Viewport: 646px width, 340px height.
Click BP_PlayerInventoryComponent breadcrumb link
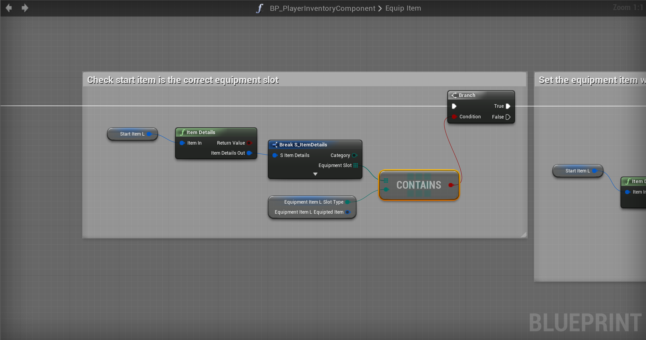click(322, 8)
